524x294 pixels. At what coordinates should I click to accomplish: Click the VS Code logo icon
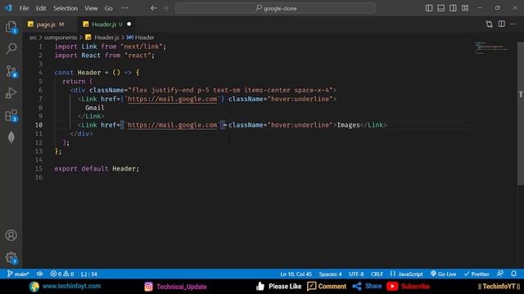(7, 8)
